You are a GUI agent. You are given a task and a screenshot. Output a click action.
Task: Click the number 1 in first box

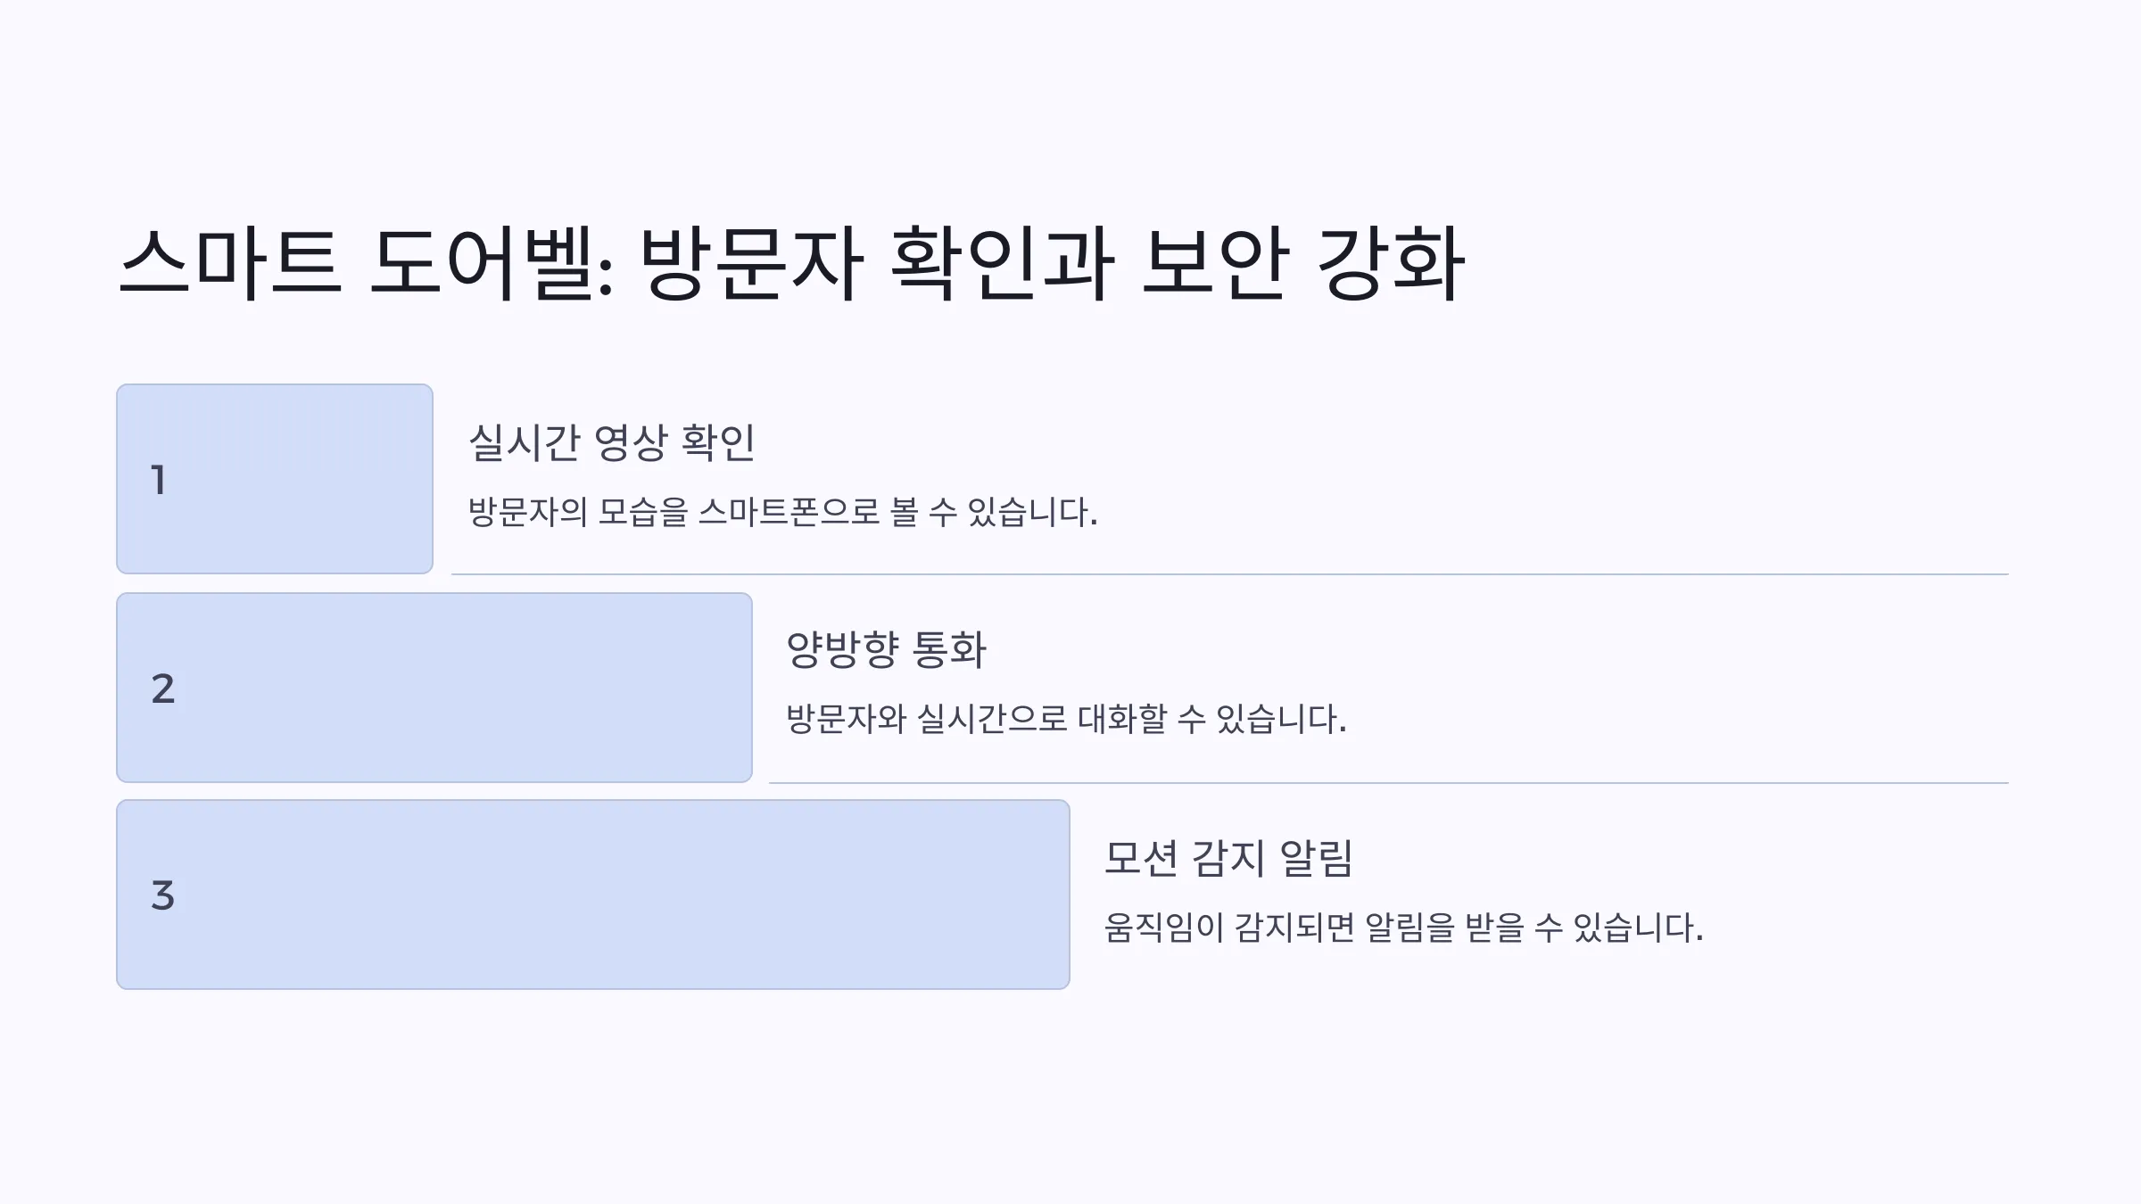point(159,480)
